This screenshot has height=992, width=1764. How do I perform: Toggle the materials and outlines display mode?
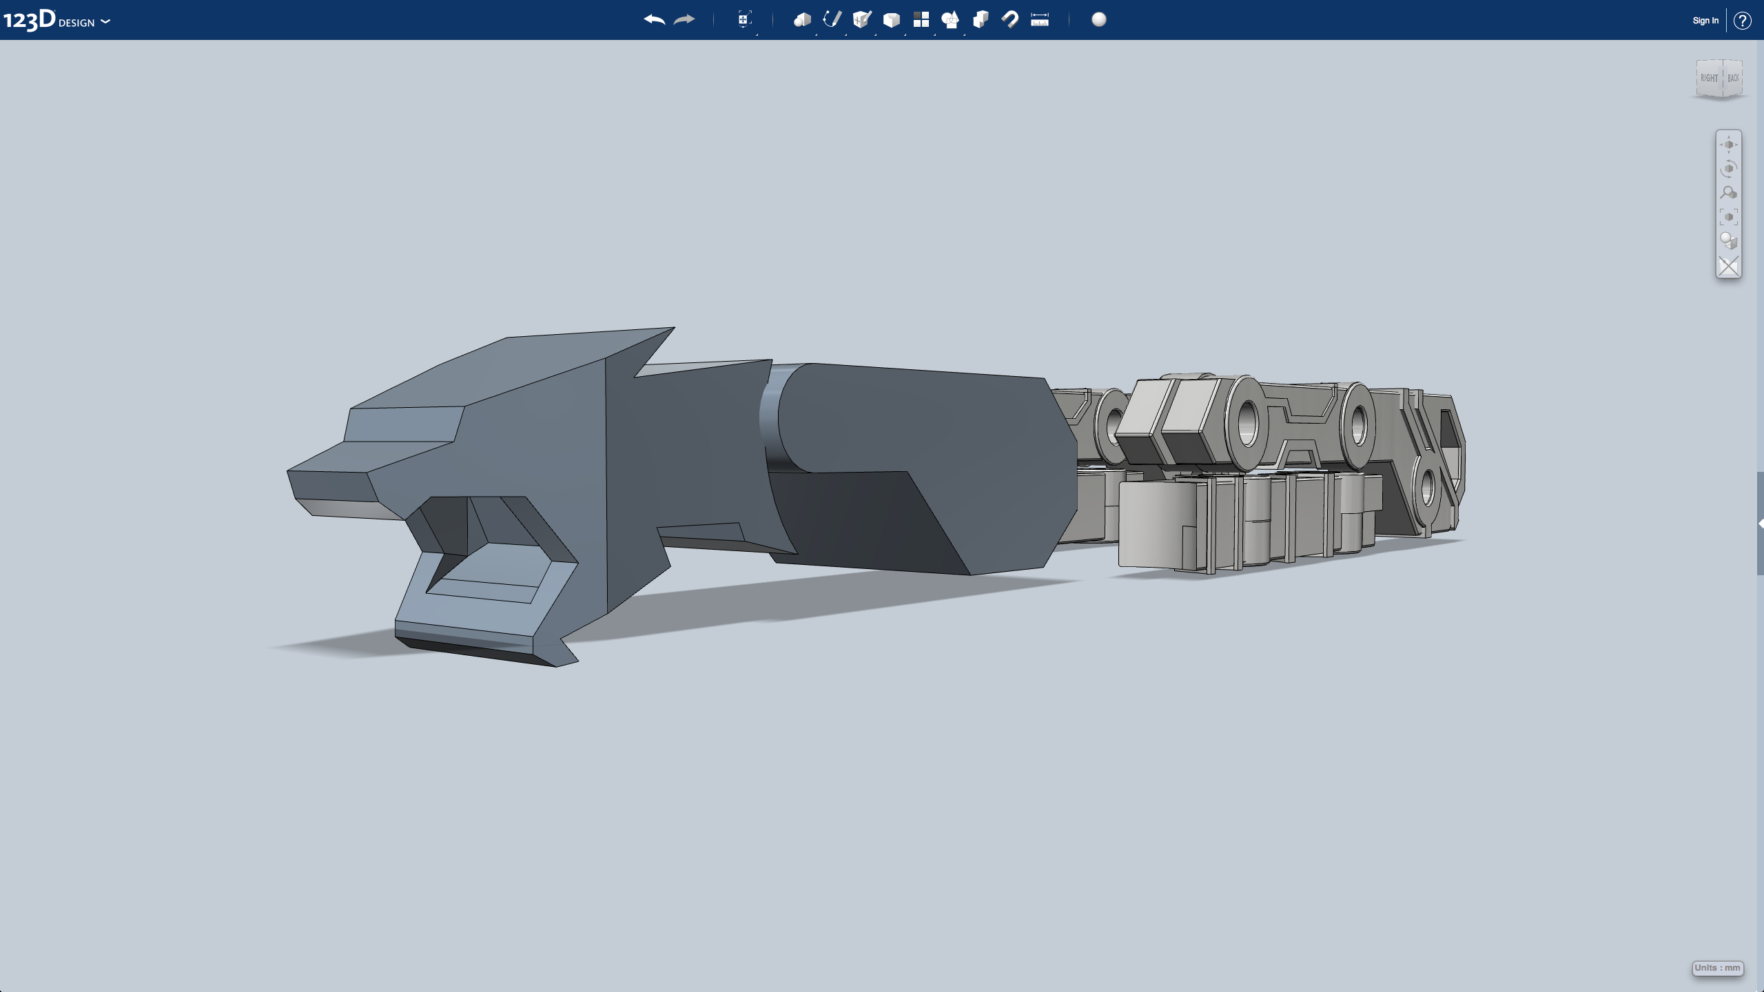point(1729,240)
